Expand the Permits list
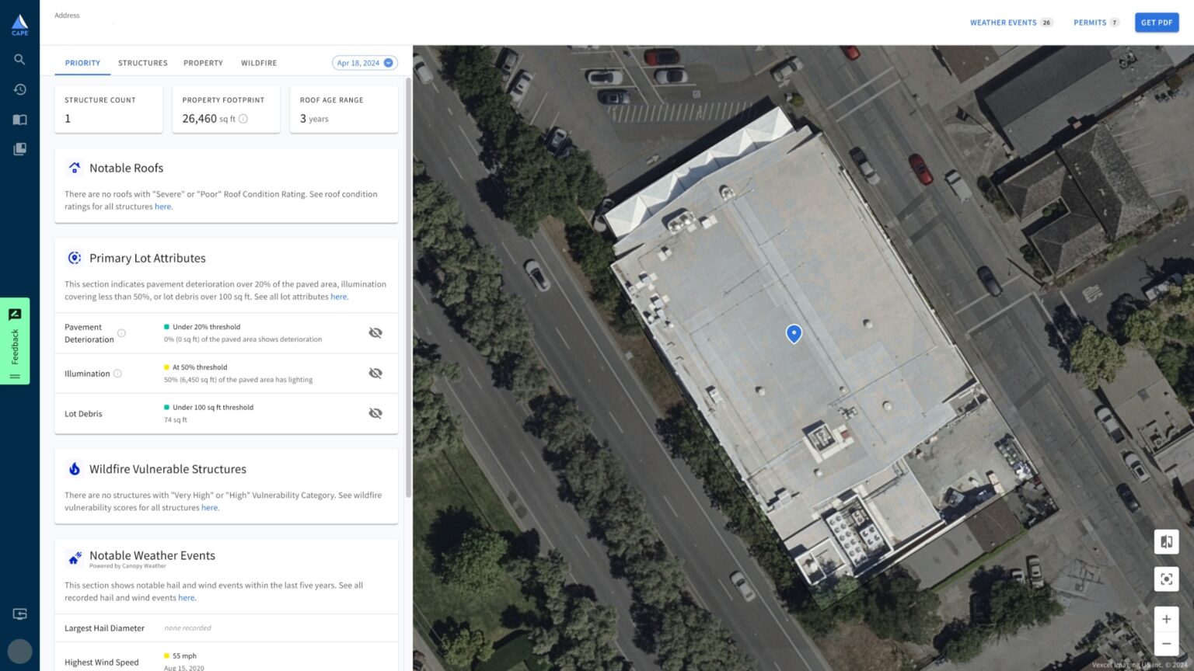Viewport: 1194px width, 671px height. click(1096, 23)
